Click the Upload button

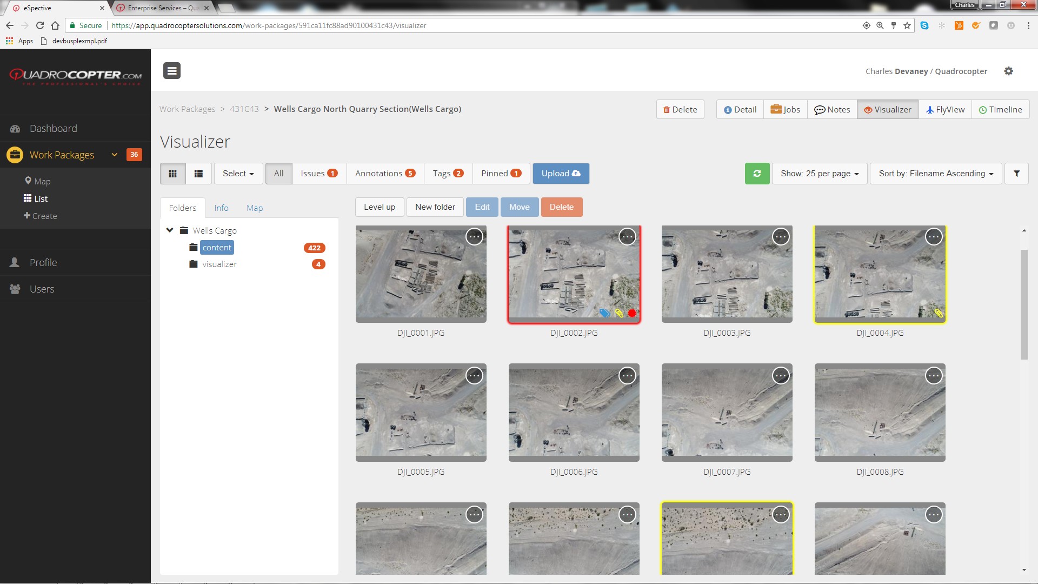pyautogui.click(x=561, y=174)
